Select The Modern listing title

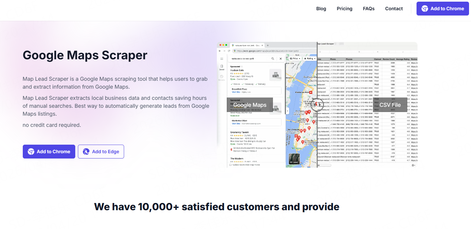click(237, 158)
